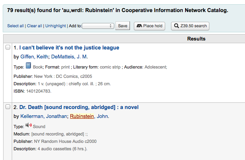
Task: Click the Place hold button
Action: pyautogui.click(x=150, y=26)
